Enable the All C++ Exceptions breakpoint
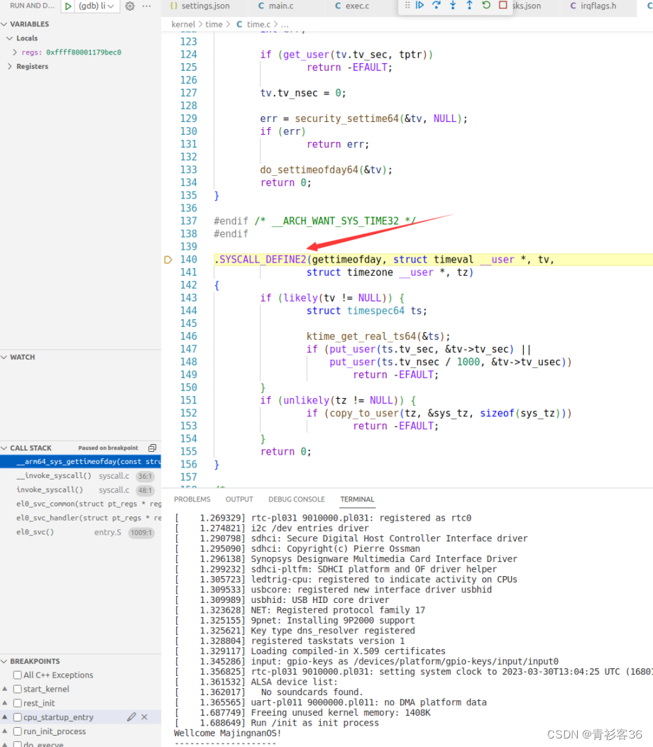Image resolution: width=653 pixels, height=747 pixels. (x=18, y=675)
